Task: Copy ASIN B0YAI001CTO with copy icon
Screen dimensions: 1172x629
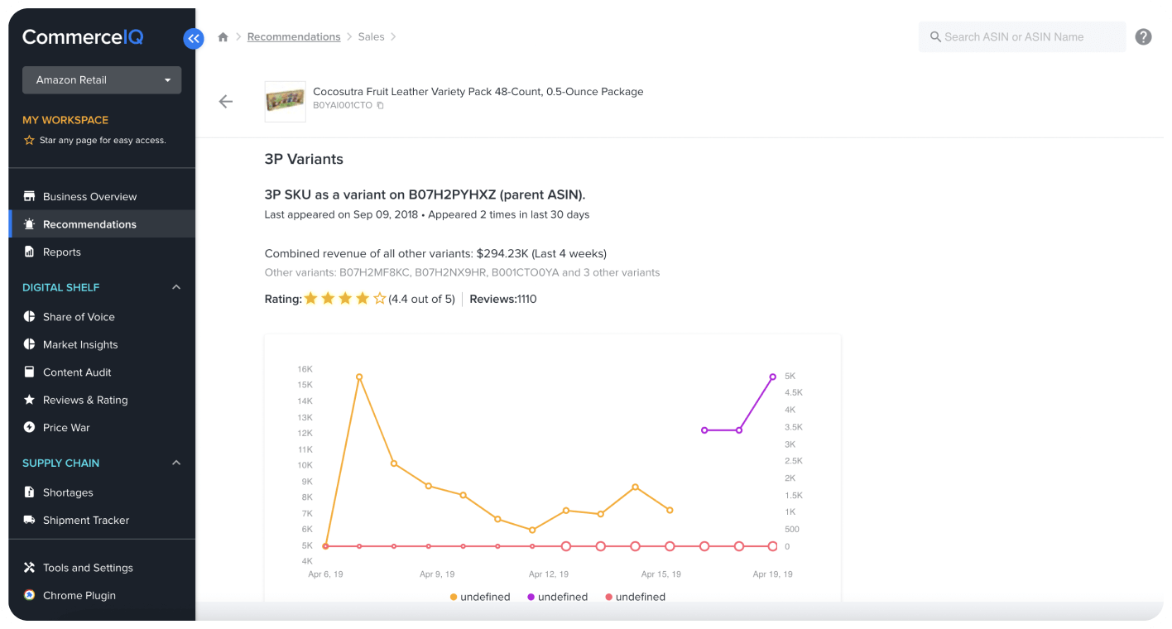Action: [380, 106]
